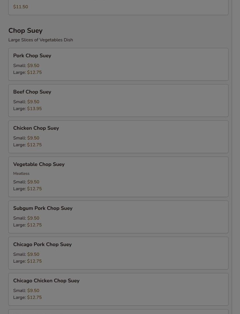Click the $11.50 price in the top card
This screenshot has width=240, height=314.
click(21, 7)
